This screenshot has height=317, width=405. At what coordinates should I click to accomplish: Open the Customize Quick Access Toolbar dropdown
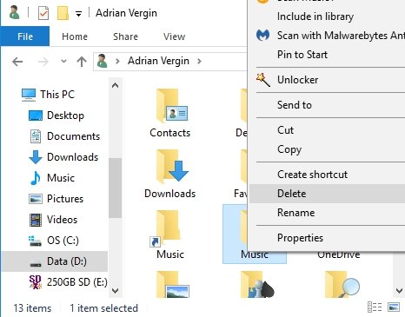tap(78, 14)
